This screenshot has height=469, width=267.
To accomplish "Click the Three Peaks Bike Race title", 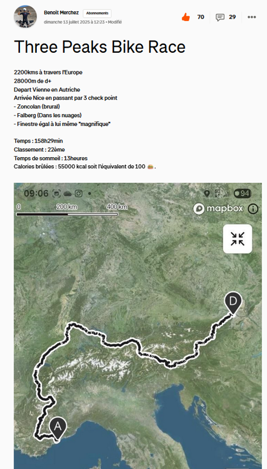I will pyautogui.click(x=100, y=47).
